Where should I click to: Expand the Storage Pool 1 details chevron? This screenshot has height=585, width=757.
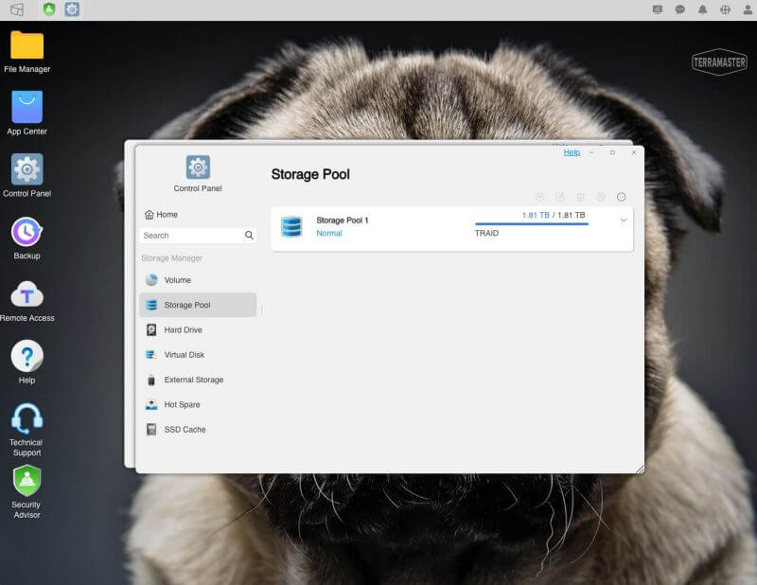tap(624, 221)
